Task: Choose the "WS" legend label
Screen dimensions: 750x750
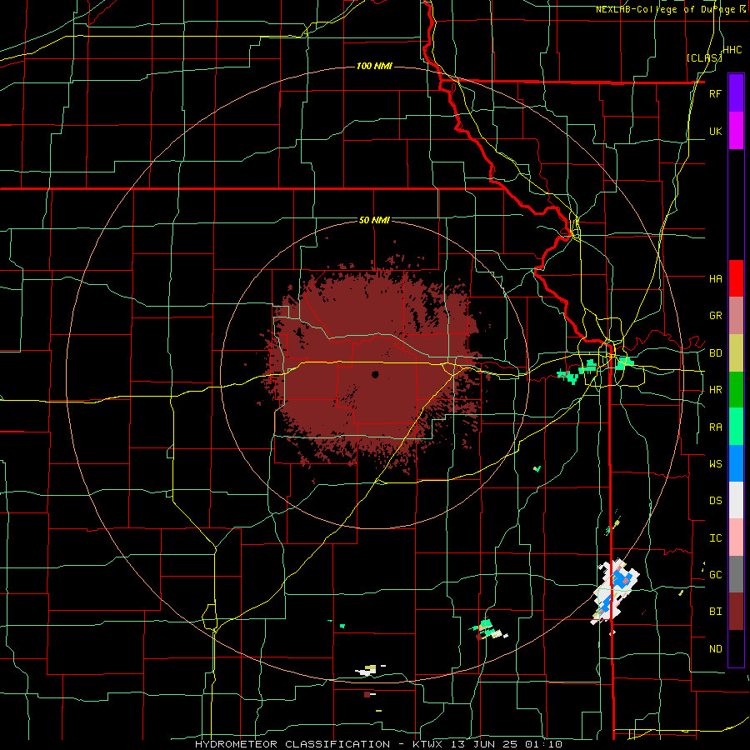Action: click(x=715, y=464)
